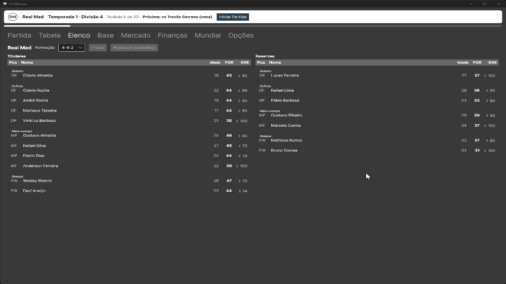Sort Reservas by Idade column header
506x284 pixels.
coord(463,63)
